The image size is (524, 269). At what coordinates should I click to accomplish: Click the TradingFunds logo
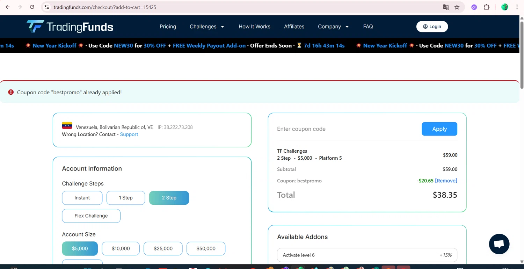[x=70, y=27]
